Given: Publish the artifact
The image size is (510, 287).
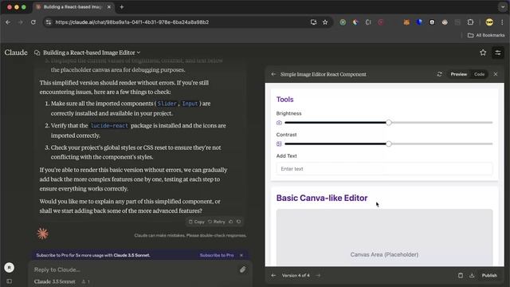Looking at the screenshot, I should pos(489,275).
